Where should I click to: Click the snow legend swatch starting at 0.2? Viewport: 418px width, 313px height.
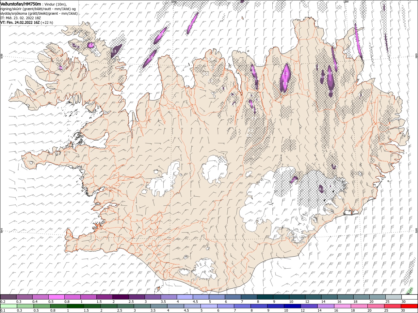(8, 297)
